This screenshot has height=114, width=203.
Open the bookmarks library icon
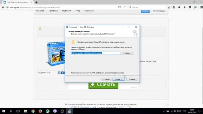click(x=174, y=7)
